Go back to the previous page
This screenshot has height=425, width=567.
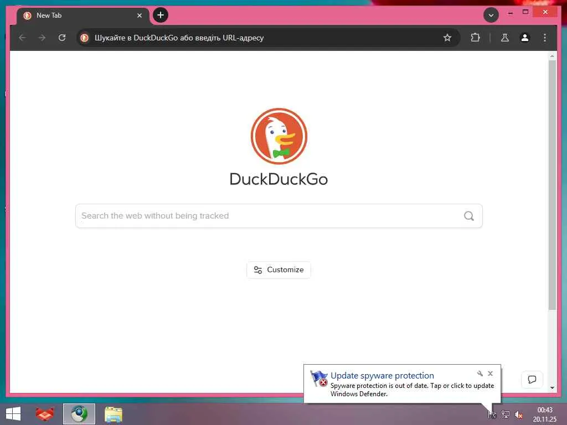coord(22,38)
